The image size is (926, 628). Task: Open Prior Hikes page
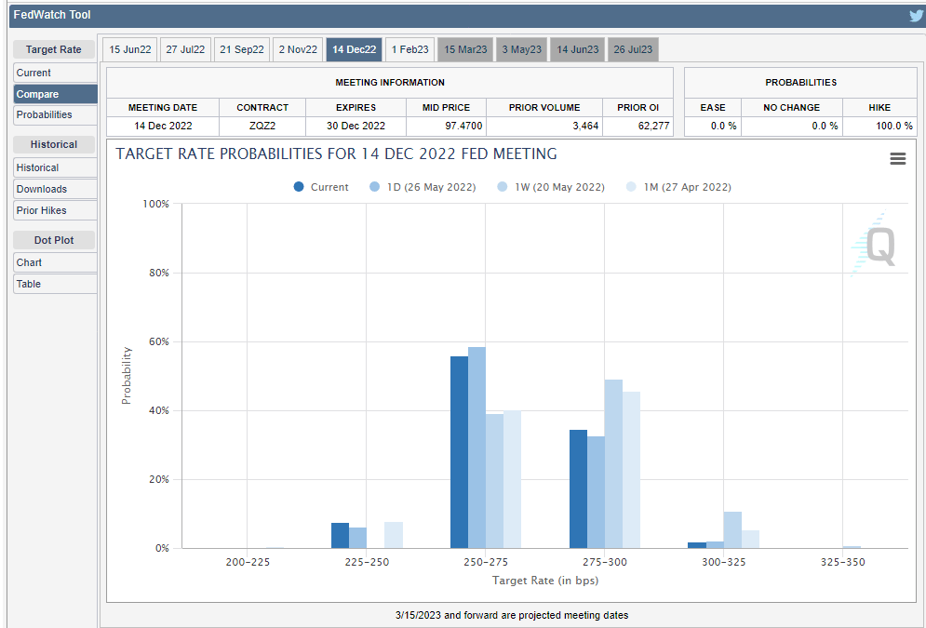point(55,210)
